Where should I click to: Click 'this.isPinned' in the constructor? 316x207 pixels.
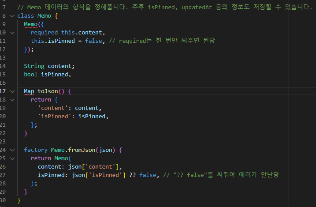52,41
